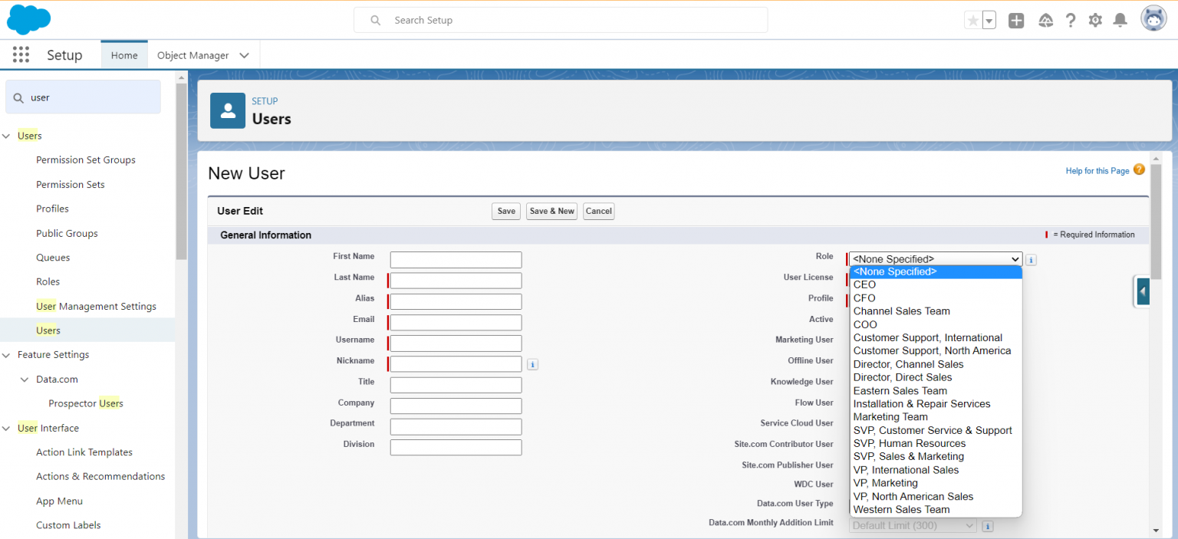The width and height of the screenshot is (1178, 539).
Task: Open the Help question mark icon
Action: point(1071,21)
